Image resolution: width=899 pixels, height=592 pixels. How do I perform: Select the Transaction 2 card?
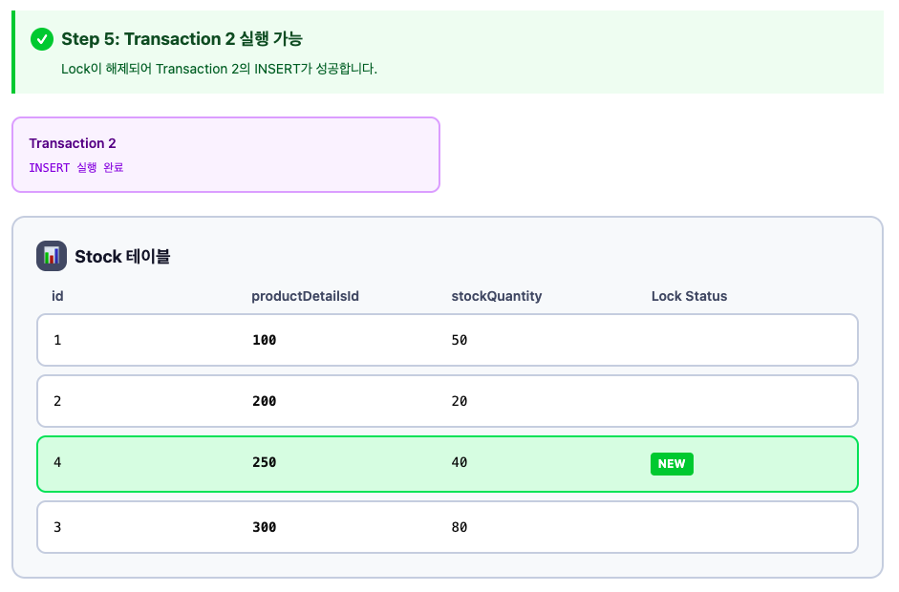[225, 155]
